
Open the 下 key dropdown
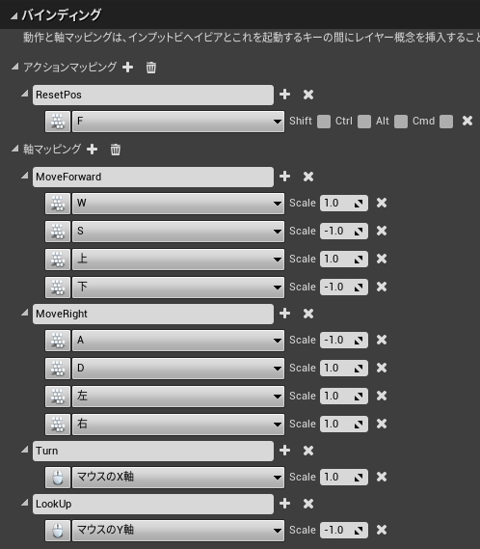178,288
